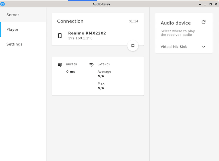The height and width of the screenshot is (161, 219).
Task: Click the AudioRelay title bar text
Action: point(101,4)
